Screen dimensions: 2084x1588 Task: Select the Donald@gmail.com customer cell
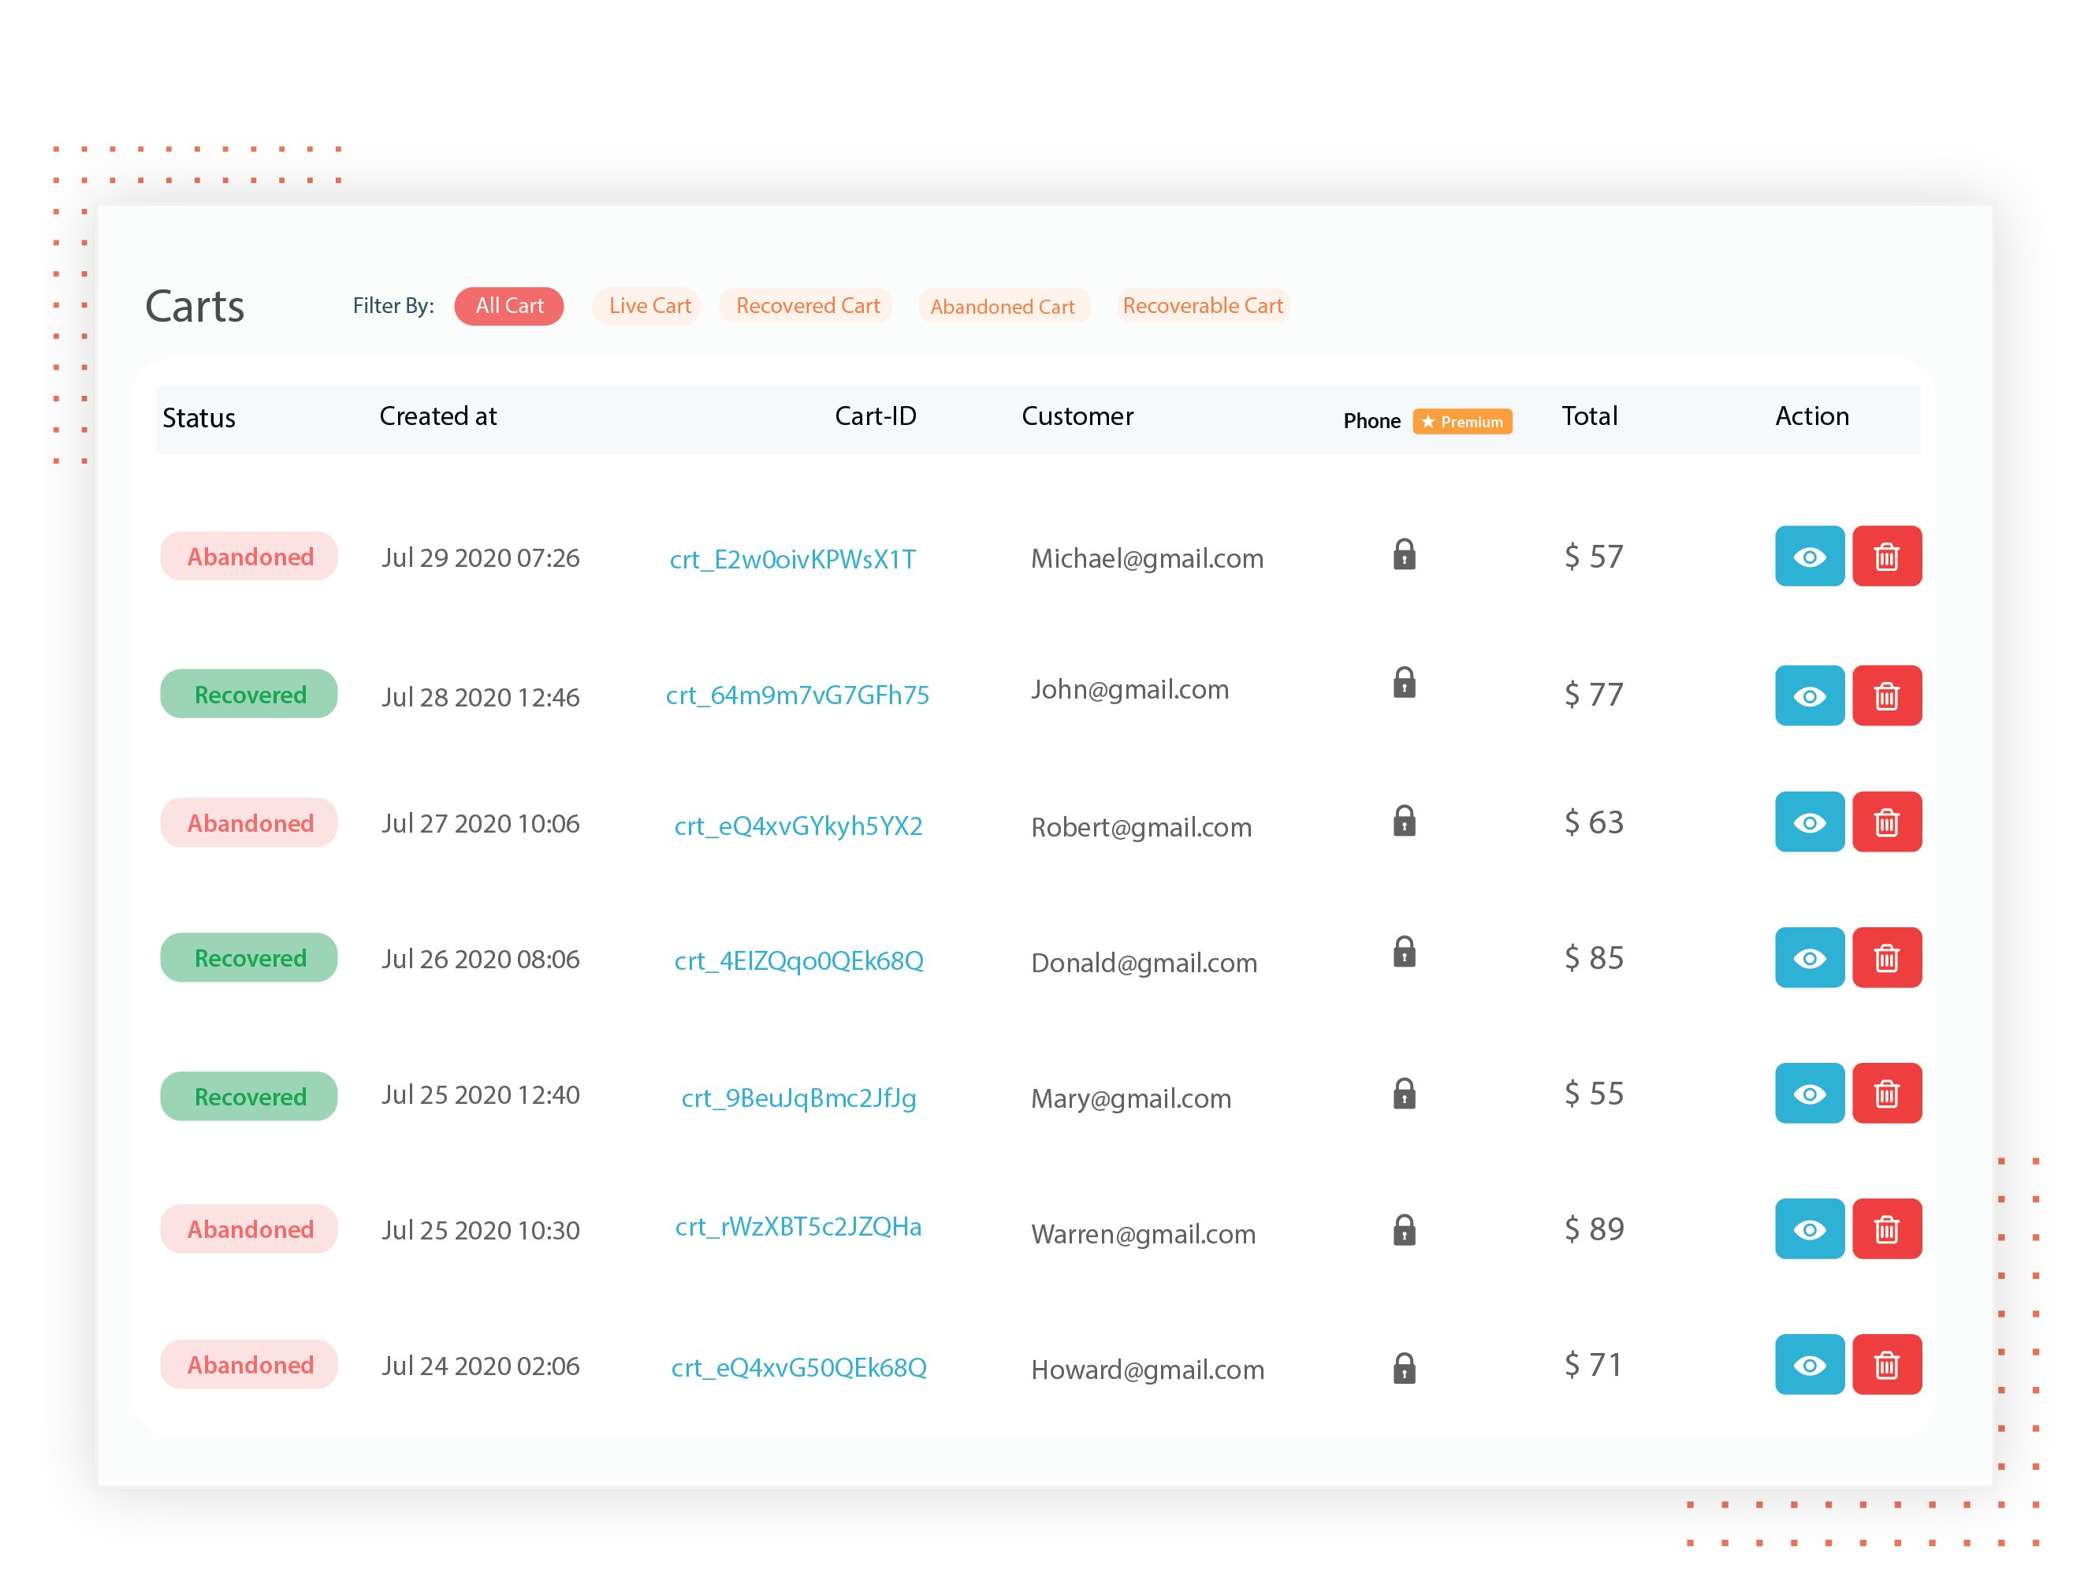1144,964
